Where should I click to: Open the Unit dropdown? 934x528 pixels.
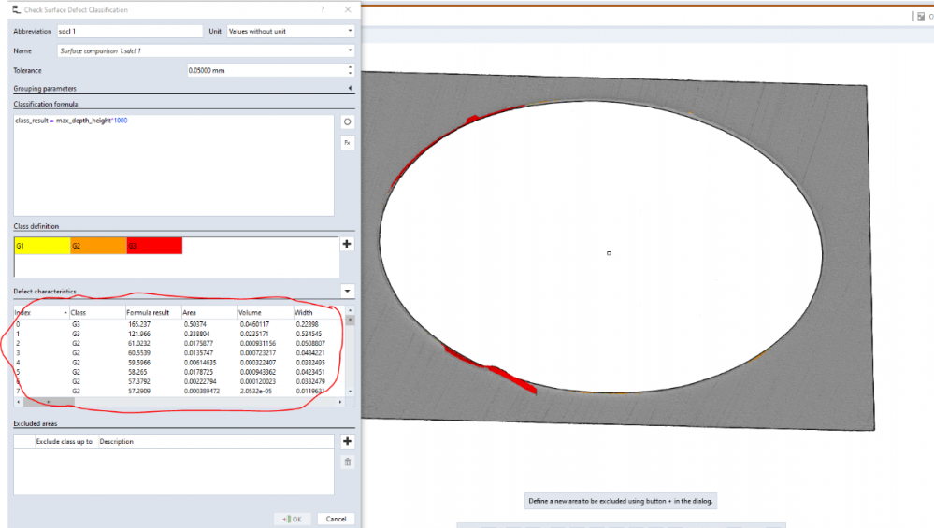pos(290,31)
